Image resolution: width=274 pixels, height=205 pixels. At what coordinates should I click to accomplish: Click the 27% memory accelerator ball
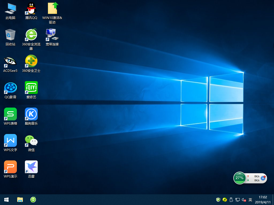click(239, 178)
